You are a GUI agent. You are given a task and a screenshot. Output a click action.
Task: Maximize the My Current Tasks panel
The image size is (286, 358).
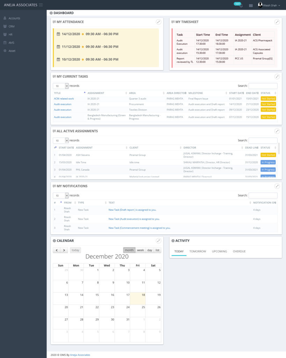277,76
